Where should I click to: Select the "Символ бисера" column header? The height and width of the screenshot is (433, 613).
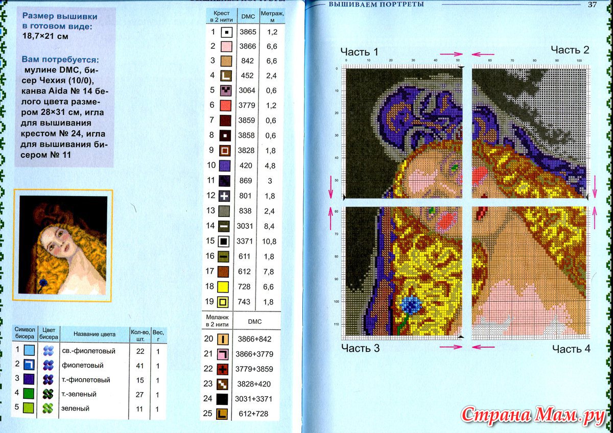click(25, 333)
